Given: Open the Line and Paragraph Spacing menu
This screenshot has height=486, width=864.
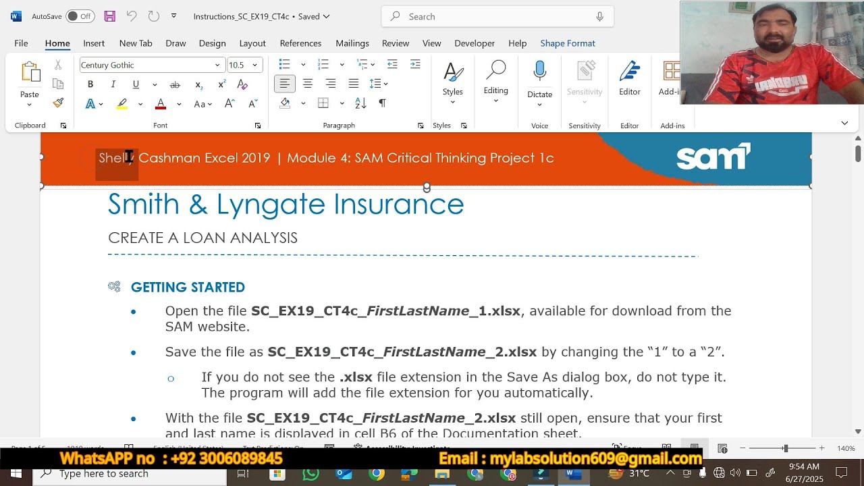Looking at the screenshot, I should 379,84.
